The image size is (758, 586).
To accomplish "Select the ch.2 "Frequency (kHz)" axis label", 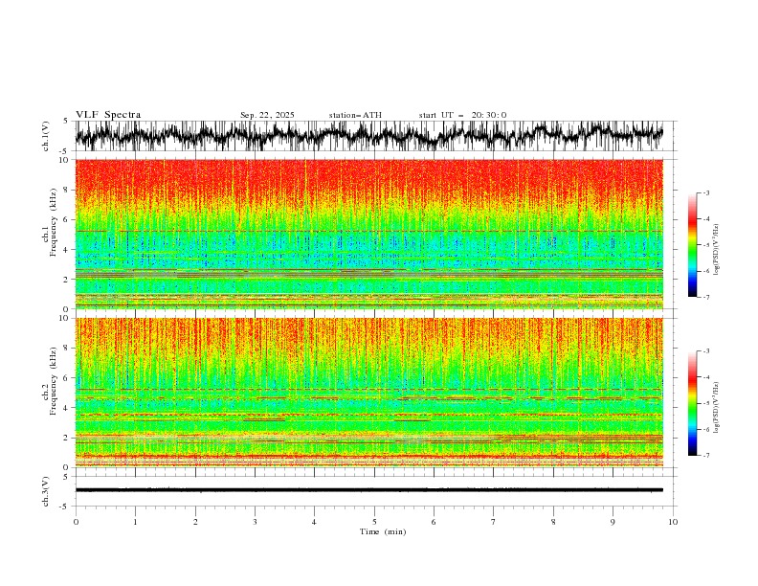I will click(54, 380).
